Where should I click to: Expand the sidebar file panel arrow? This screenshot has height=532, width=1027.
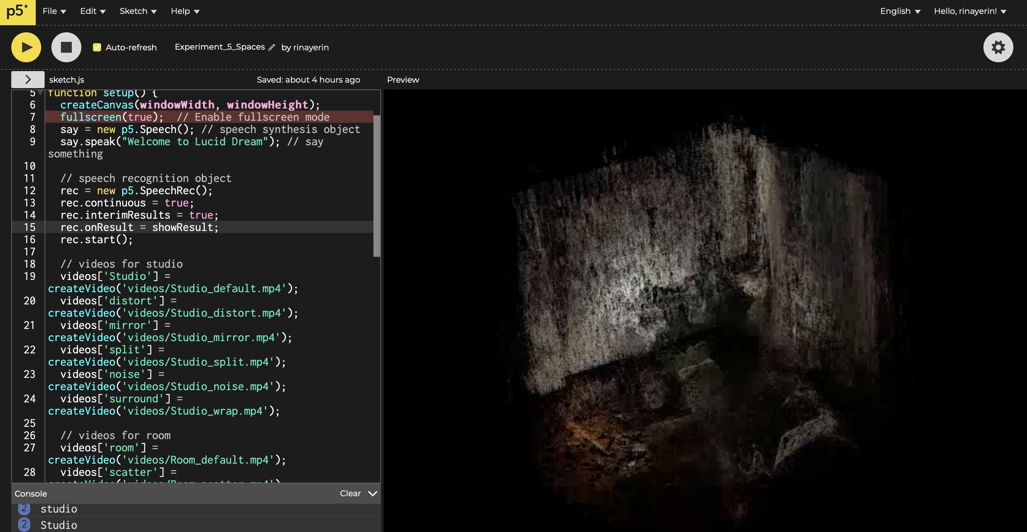[28, 80]
